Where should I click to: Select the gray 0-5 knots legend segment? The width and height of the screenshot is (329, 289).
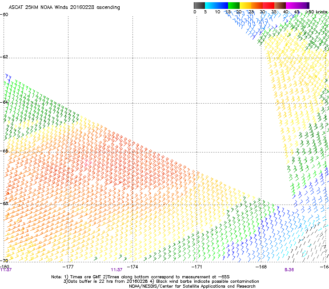pos(199,5)
